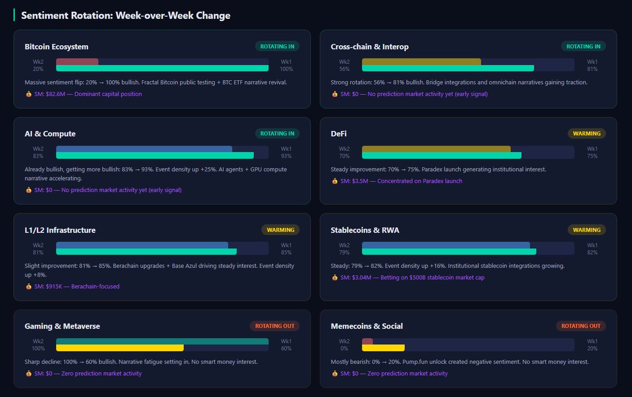Click the 'Sentiment Rotation: Week-over-Week Change' heading
The image size is (632, 397).
click(x=125, y=15)
